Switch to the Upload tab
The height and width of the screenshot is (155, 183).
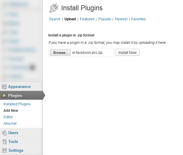point(70,19)
